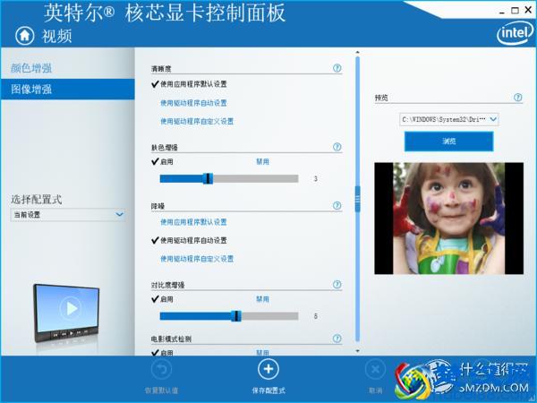Image resolution: width=537 pixels, height=403 pixels.
Task: Click the scrollbar up arrow
Action: [357, 52]
